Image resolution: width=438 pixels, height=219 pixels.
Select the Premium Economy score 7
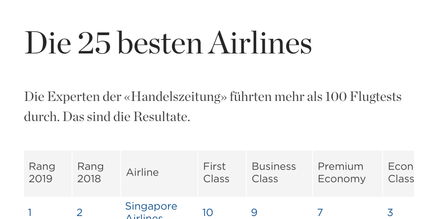coord(320,213)
